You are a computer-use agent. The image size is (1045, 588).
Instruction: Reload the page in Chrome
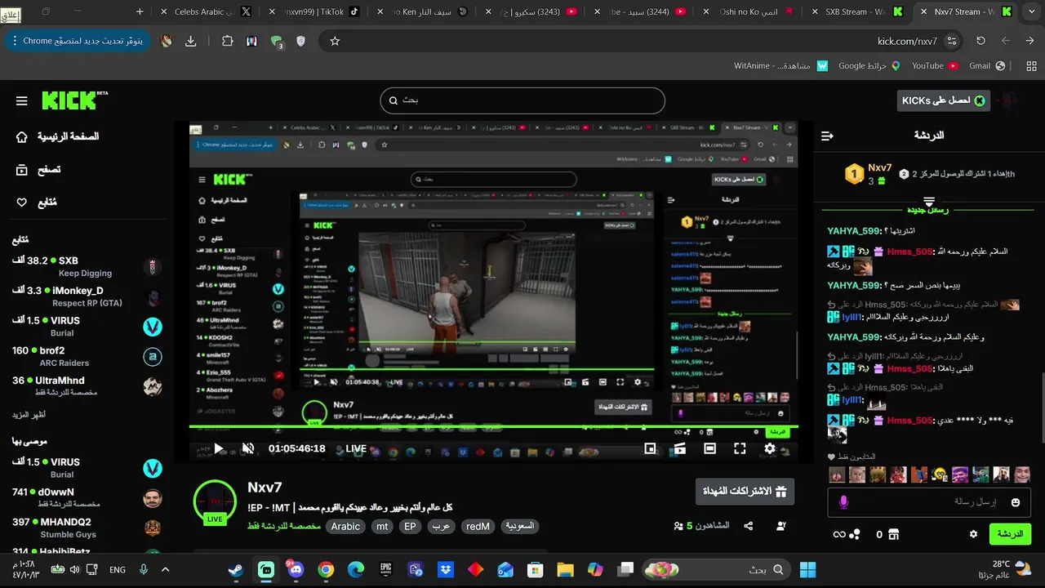point(981,41)
